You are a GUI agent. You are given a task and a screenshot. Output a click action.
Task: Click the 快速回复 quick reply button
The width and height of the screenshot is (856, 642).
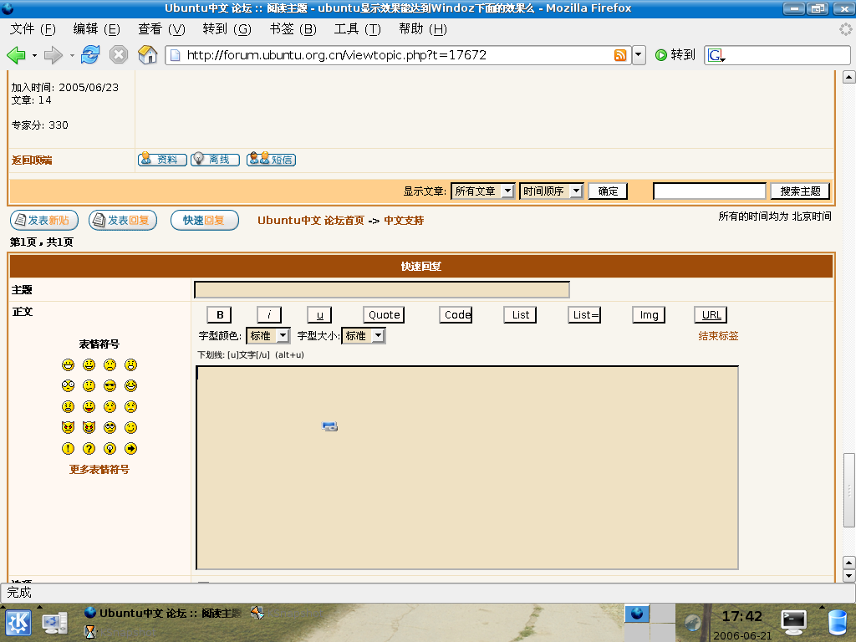coord(205,220)
